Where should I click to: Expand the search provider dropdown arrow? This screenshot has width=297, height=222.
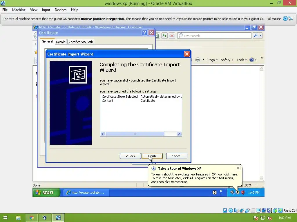point(261,36)
